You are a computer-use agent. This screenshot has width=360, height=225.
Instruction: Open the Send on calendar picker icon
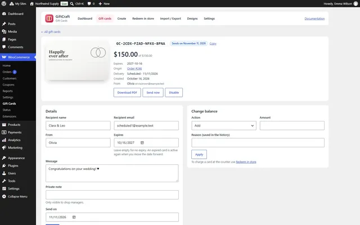tap(74, 217)
